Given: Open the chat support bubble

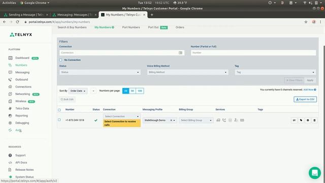Looking at the screenshot, I should 315,173.
